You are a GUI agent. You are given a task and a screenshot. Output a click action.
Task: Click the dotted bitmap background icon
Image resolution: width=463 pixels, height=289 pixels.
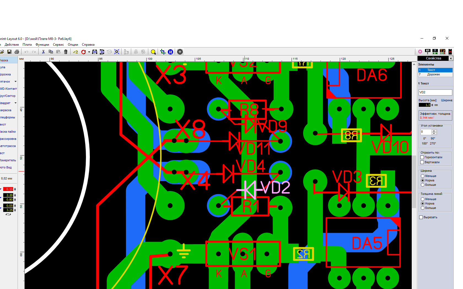[x=180, y=52]
